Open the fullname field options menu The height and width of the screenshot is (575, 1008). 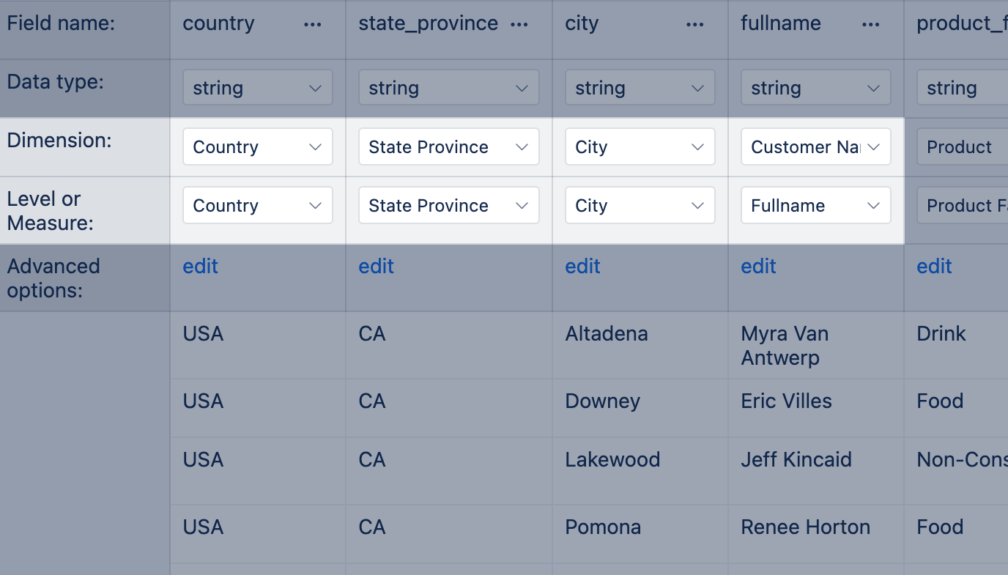[870, 23]
